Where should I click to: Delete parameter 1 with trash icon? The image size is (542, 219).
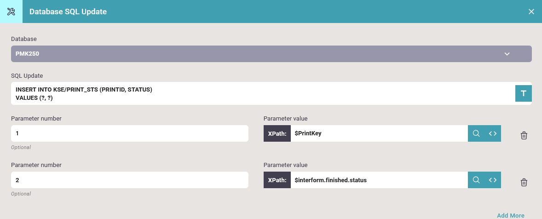coord(524,135)
